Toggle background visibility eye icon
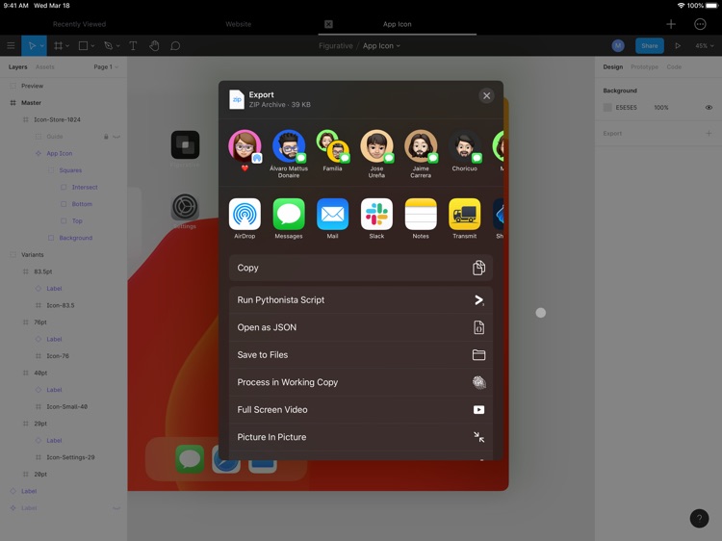Viewport: 722px width, 541px height. (709, 107)
